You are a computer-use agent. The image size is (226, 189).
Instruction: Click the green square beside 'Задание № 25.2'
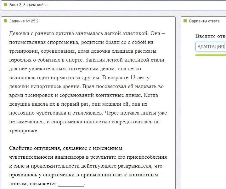5,21
